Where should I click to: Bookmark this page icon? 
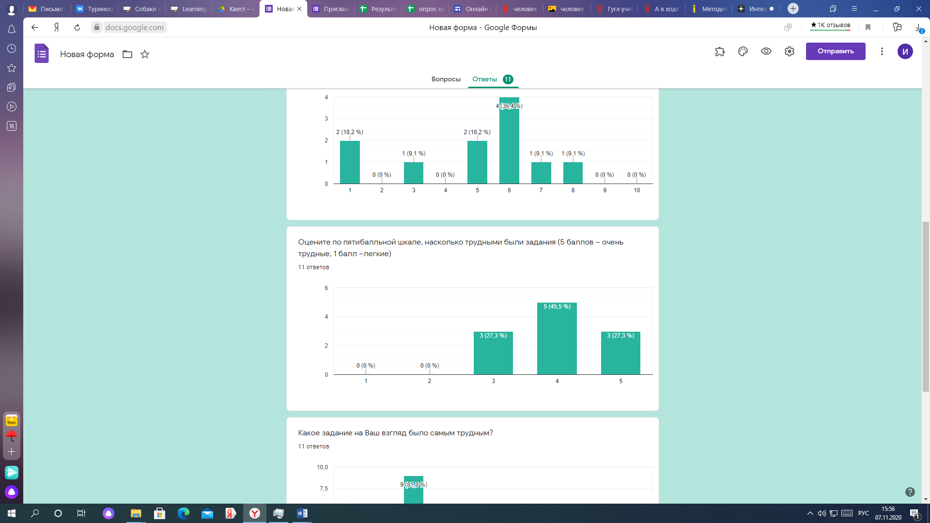click(868, 27)
